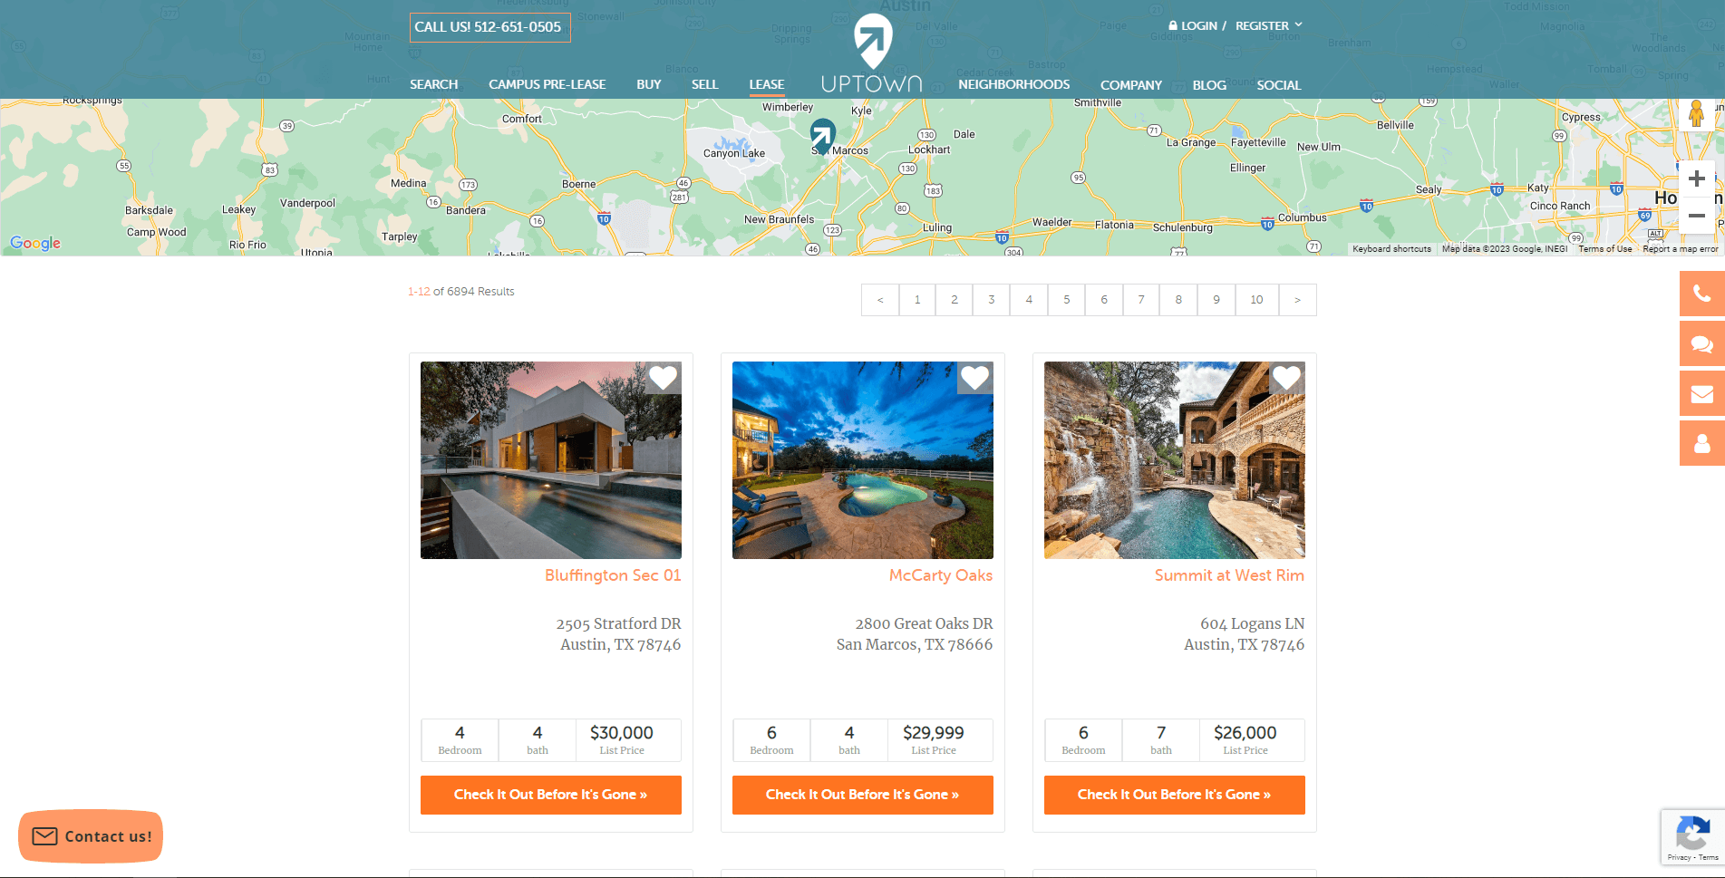Click the Register link
This screenshot has width=1725, height=878.
(x=1262, y=25)
